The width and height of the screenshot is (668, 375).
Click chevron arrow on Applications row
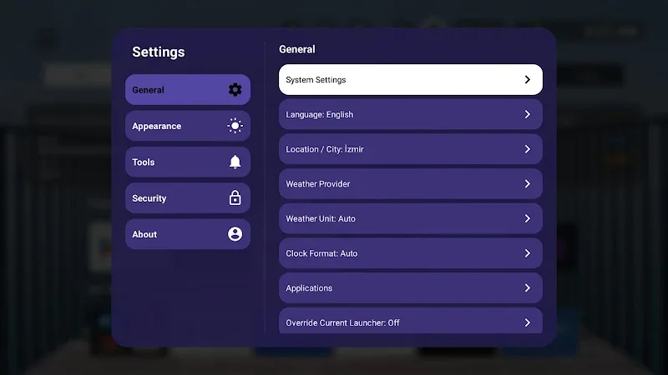coord(528,287)
